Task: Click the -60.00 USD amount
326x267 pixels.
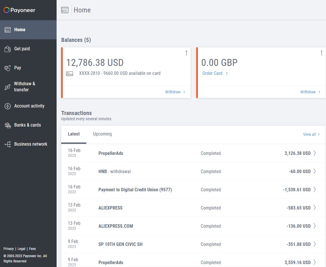Action: click(x=300, y=171)
